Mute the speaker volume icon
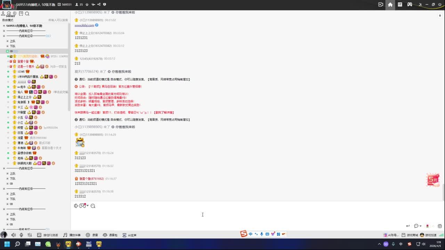 tap(14, 235)
